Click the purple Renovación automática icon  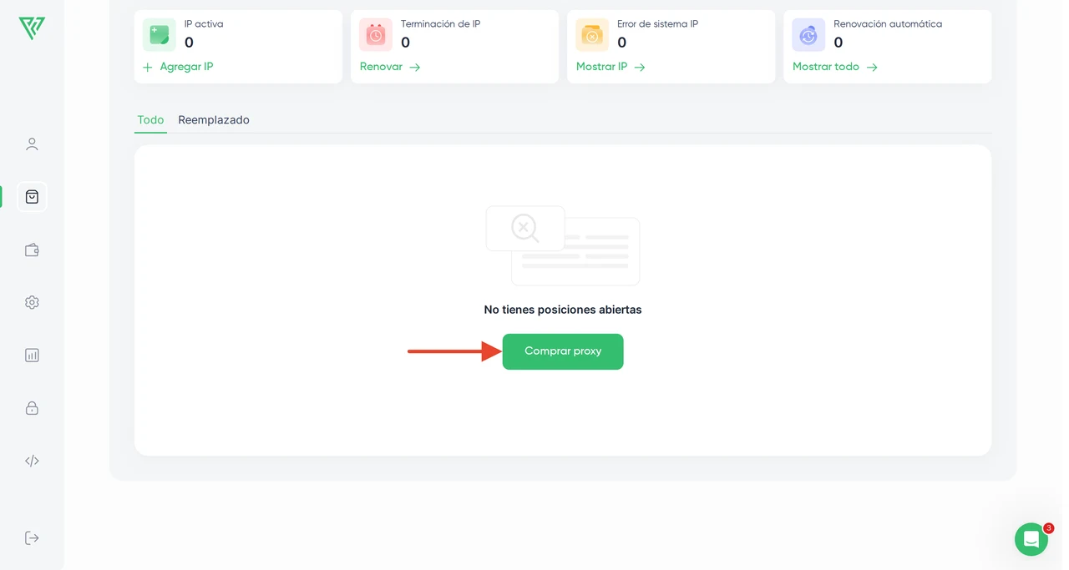808,35
